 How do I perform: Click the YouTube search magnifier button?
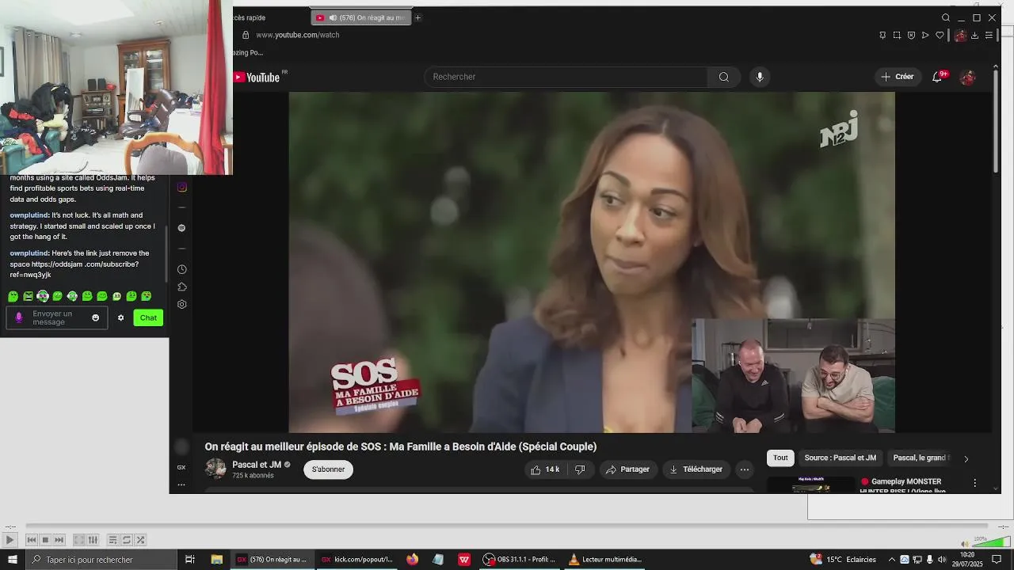coord(723,77)
